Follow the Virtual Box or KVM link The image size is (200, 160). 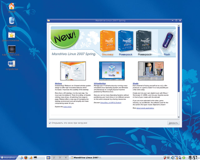tap(111, 102)
